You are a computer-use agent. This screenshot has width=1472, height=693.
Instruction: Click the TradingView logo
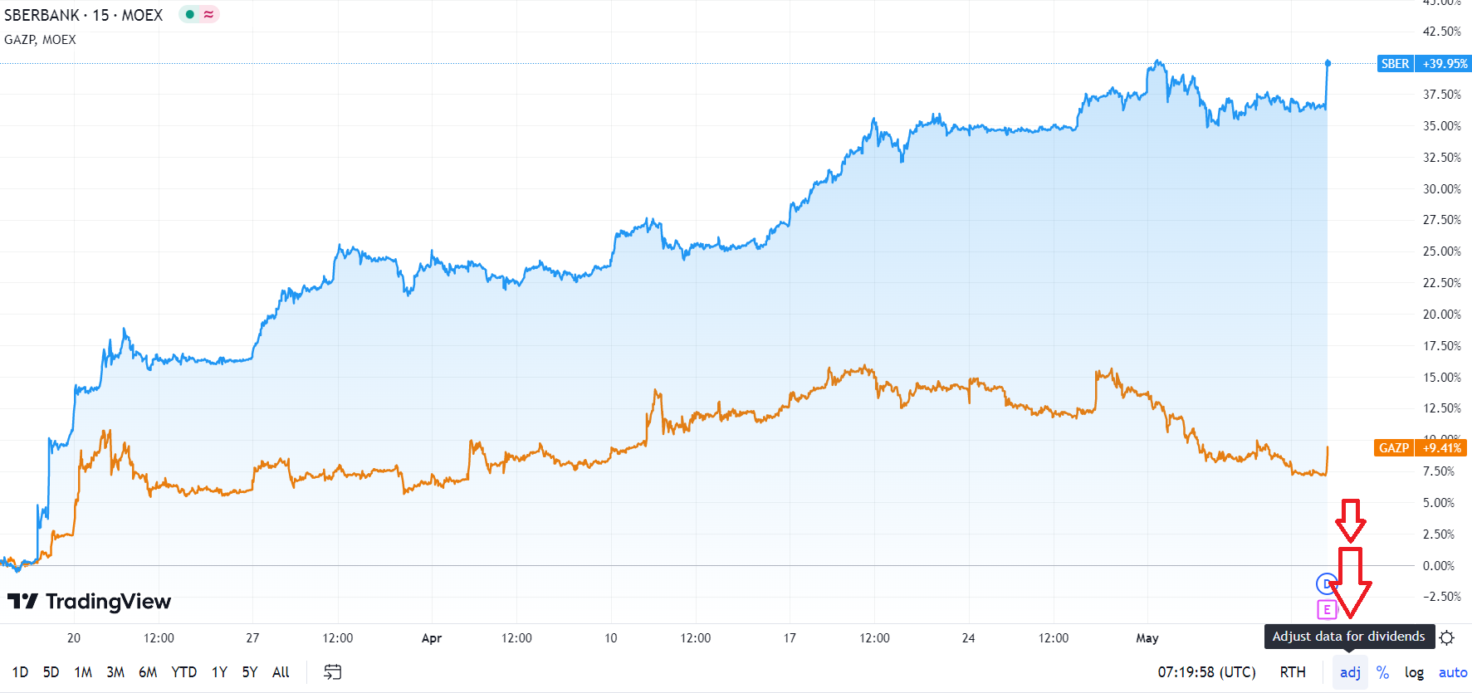[90, 601]
